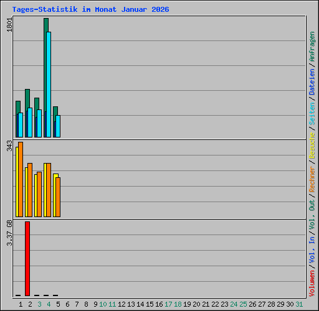This screenshot has height=311, width=319.
Task: Click the orange Rechner bar for day 1
Action: (x=21, y=179)
